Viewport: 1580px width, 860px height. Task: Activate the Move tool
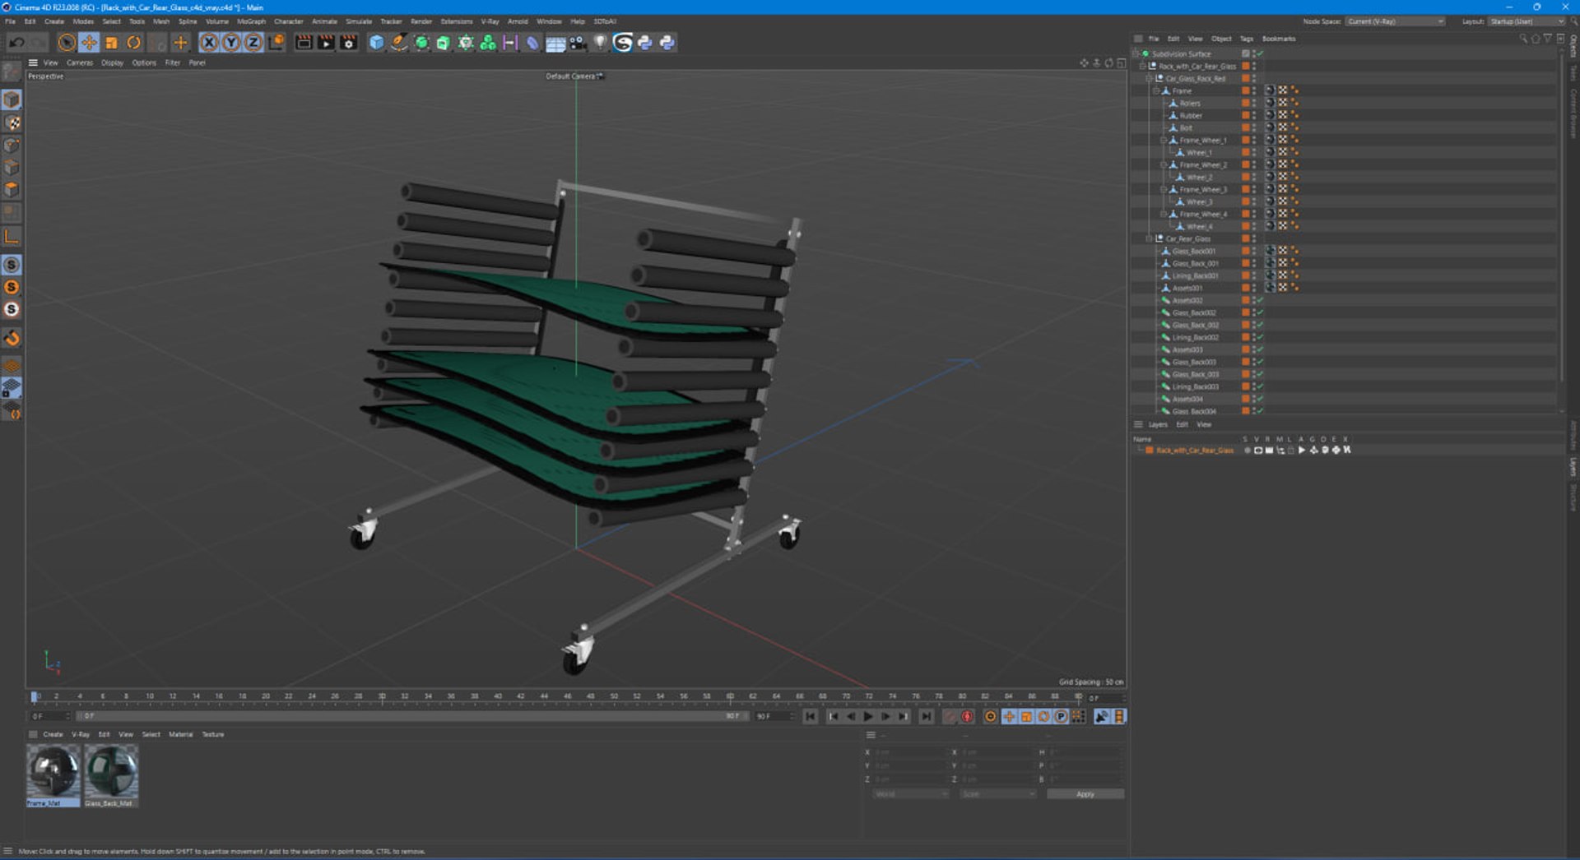pos(89,43)
